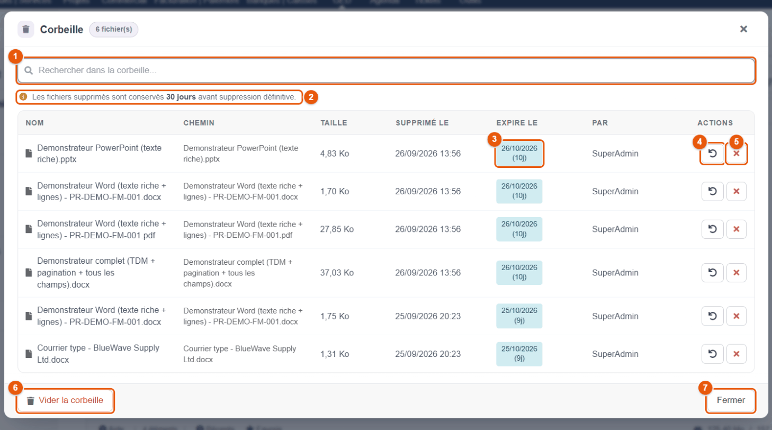Select the 27,85 Ko size cell
Image resolution: width=772 pixels, height=430 pixels.
(x=337, y=229)
